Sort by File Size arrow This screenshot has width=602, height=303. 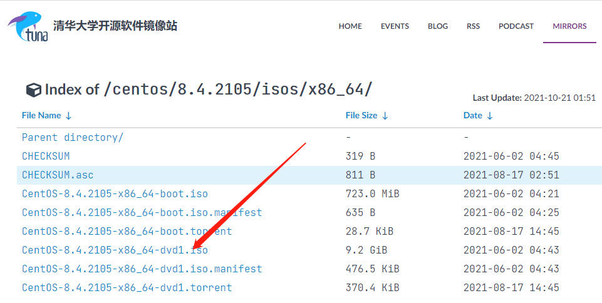(x=385, y=116)
